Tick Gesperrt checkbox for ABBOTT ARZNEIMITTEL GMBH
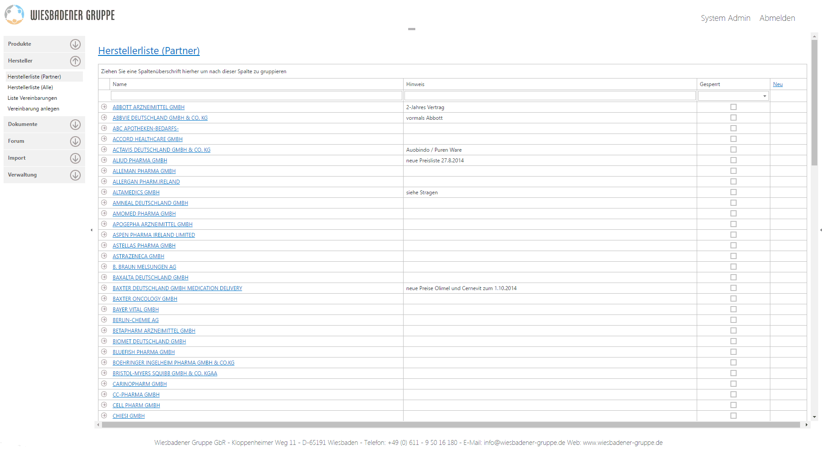The height and width of the screenshot is (452, 824). click(x=734, y=107)
